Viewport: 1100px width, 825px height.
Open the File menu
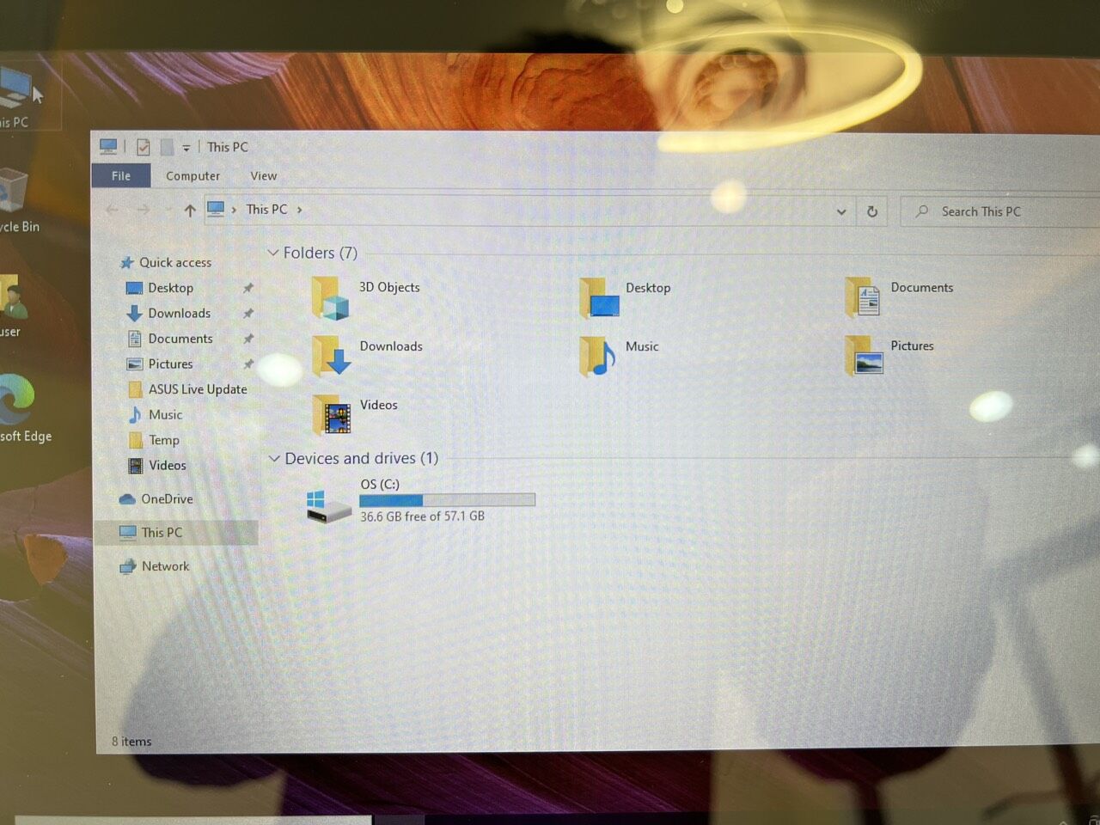coord(121,175)
